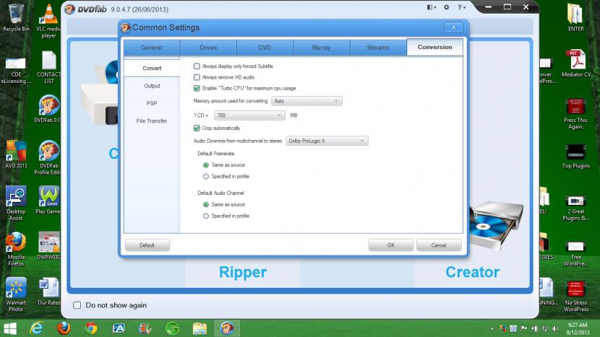Click the Creator disc drive image
The height and width of the screenshot is (337, 600).
click(496, 224)
